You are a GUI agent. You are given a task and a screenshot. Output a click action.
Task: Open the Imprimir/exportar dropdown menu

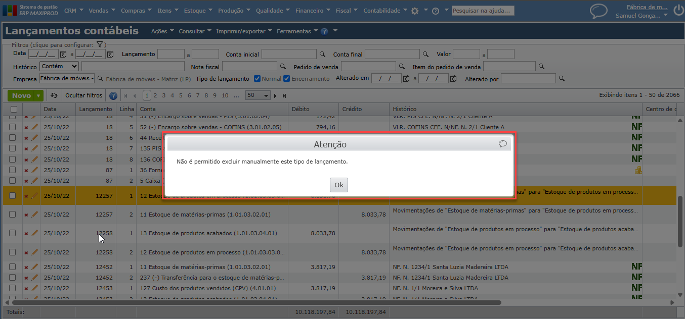coord(243,31)
